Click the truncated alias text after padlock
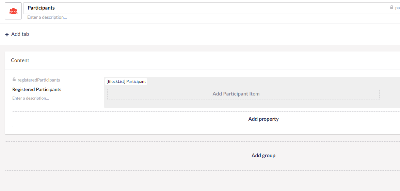The height and width of the screenshot is (191, 400). coord(398,8)
